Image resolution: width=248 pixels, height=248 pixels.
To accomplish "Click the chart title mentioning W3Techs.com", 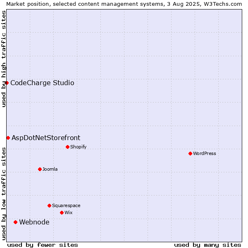I will (x=124, y=4).
